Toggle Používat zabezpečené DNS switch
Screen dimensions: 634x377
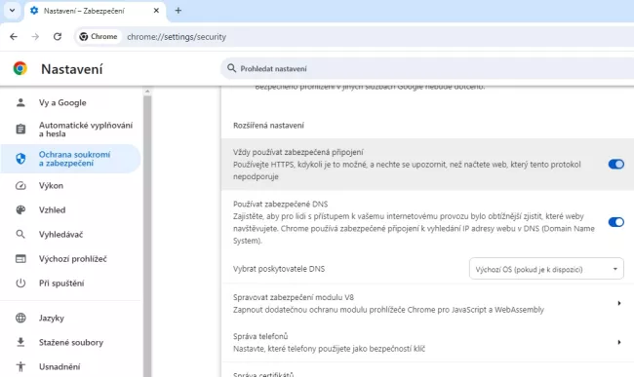click(x=616, y=222)
